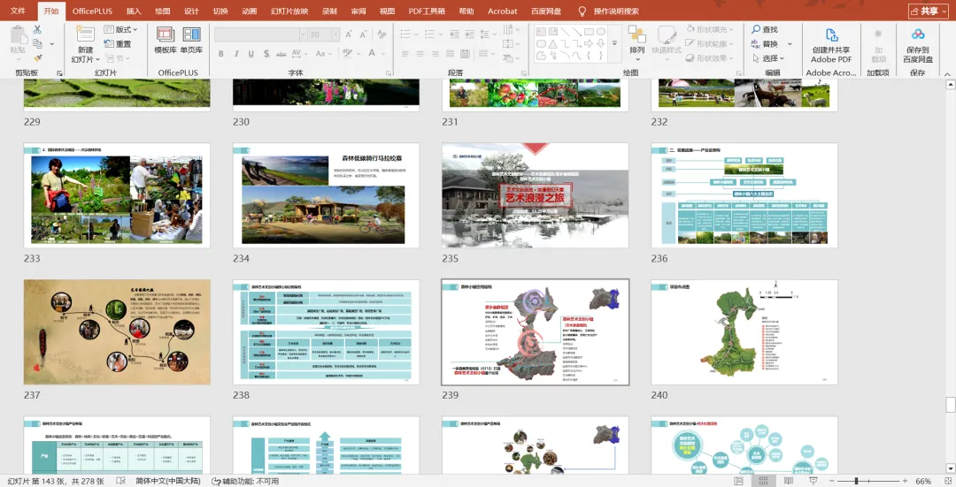Click the Cut scissors icon

pos(37,29)
